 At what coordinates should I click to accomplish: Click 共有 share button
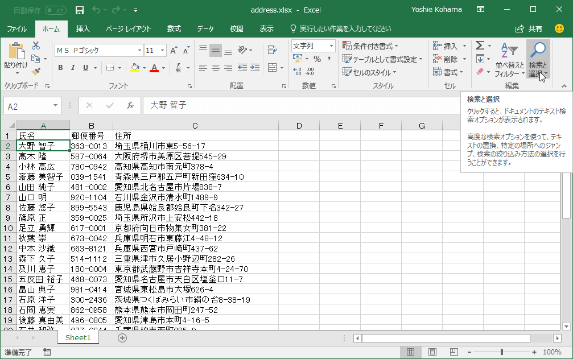pyautogui.click(x=529, y=29)
